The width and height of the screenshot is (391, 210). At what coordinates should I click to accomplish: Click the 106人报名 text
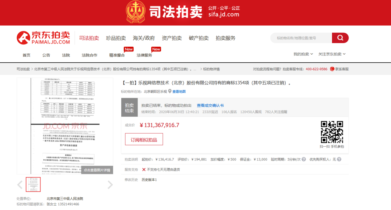[x=229, y=112]
